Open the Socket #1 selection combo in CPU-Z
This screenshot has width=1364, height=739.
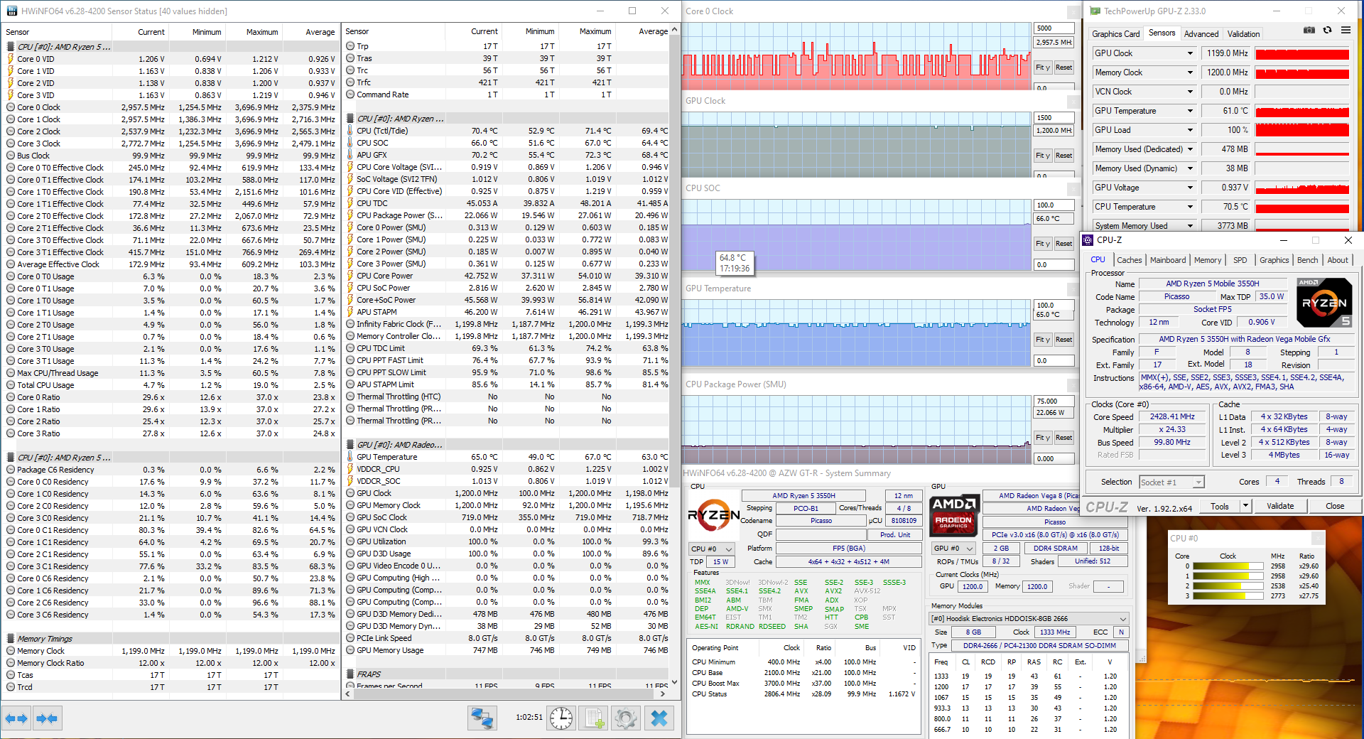coord(1171,482)
